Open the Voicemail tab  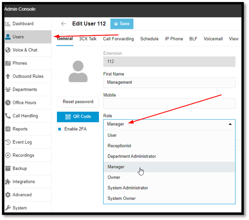pyautogui.click(x=213, y=39)
